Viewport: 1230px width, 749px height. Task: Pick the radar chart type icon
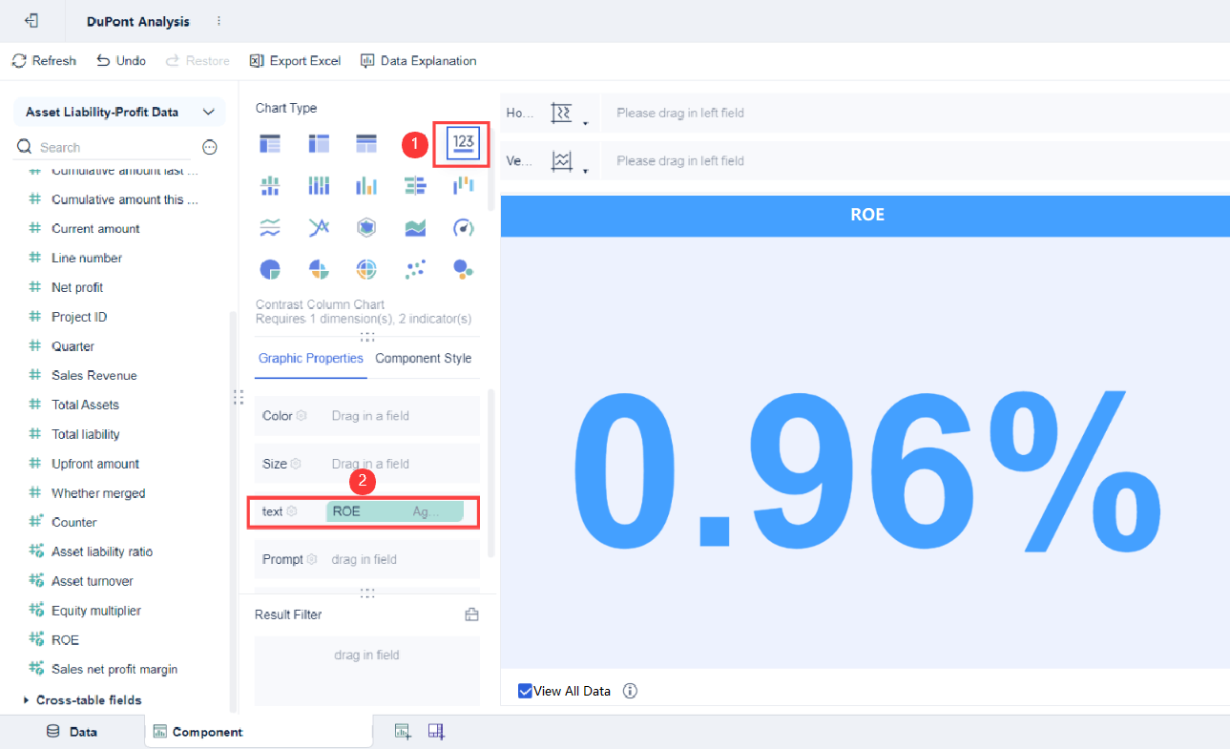pos(366,227)
